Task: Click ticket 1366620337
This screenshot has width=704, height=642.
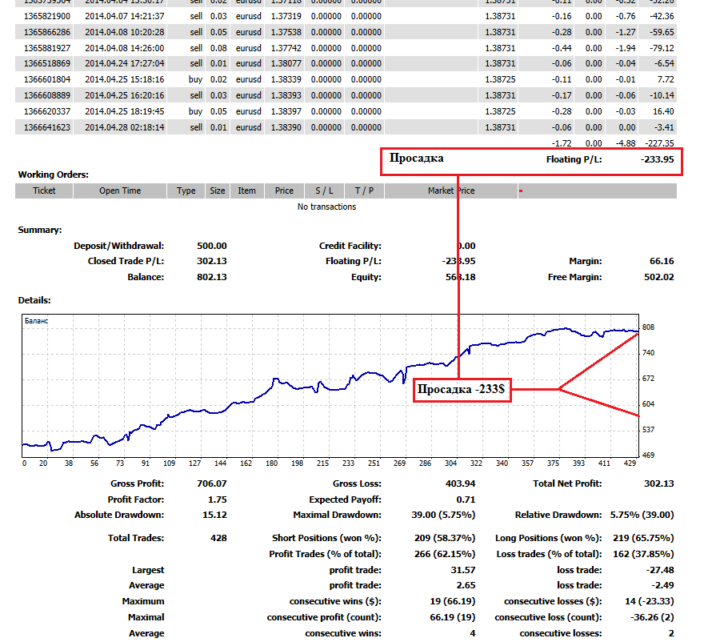Action: [47, 111]
